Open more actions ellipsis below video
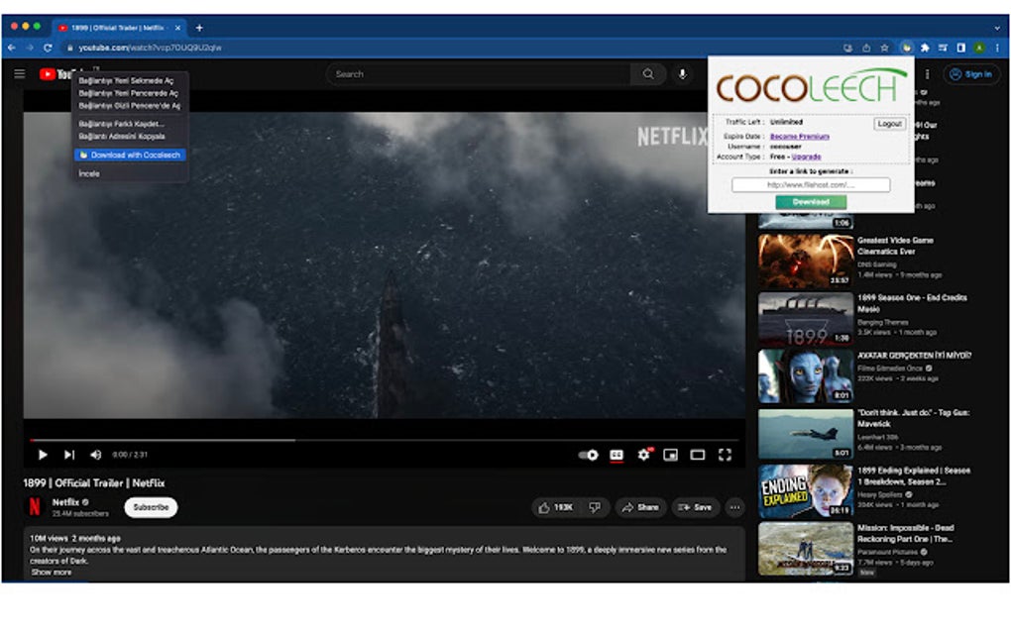Screen dimensions: 1011x632 (735, 507)
